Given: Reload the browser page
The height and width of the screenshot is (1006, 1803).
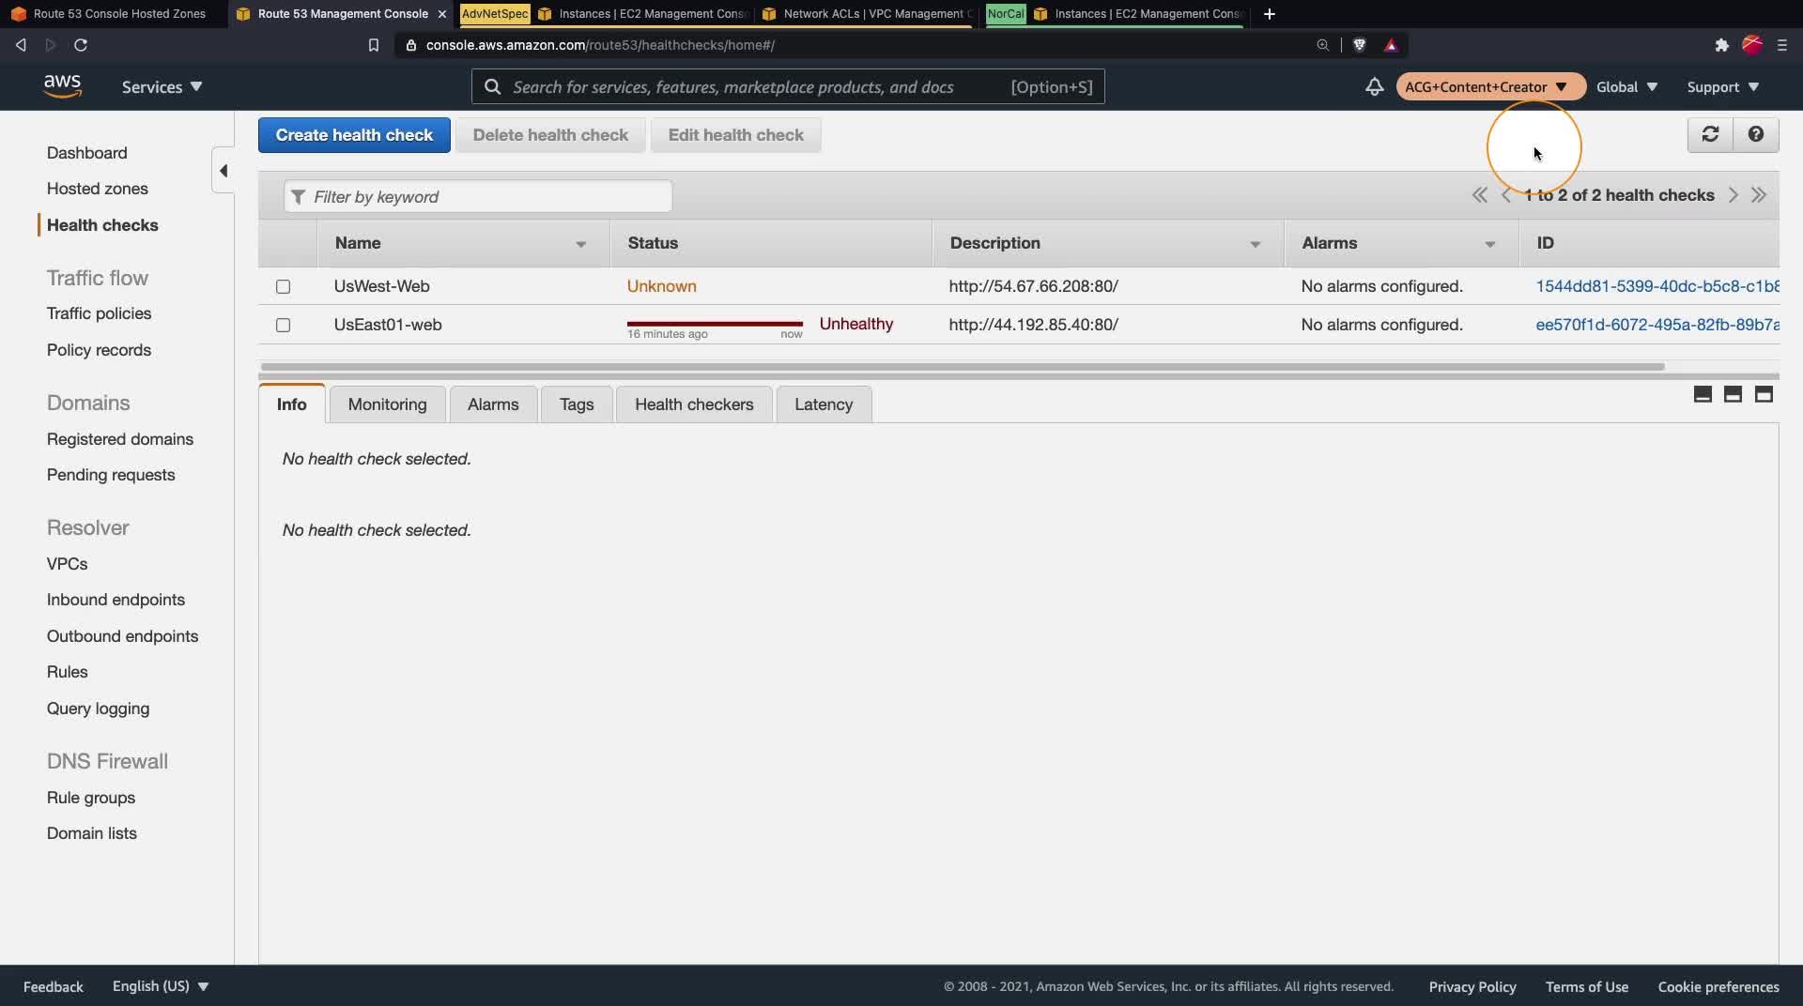Looking at the screenshot, I should point(81,45).
